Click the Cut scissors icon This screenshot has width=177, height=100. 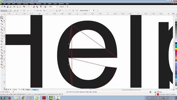pos(14,7)
